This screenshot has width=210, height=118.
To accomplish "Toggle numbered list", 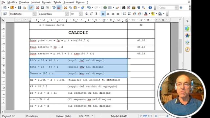I will click(125, 14).
